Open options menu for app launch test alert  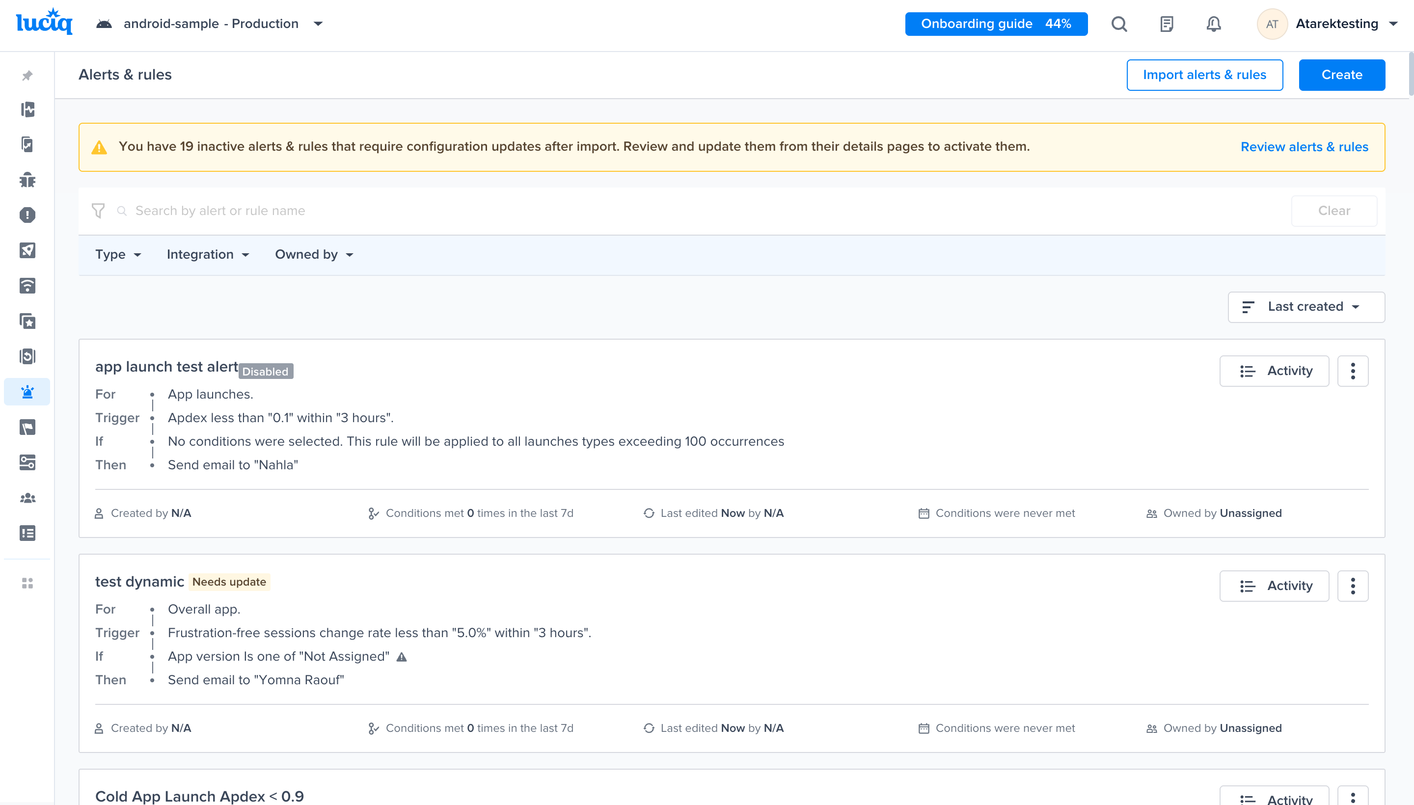click(x=1353, y=371)
